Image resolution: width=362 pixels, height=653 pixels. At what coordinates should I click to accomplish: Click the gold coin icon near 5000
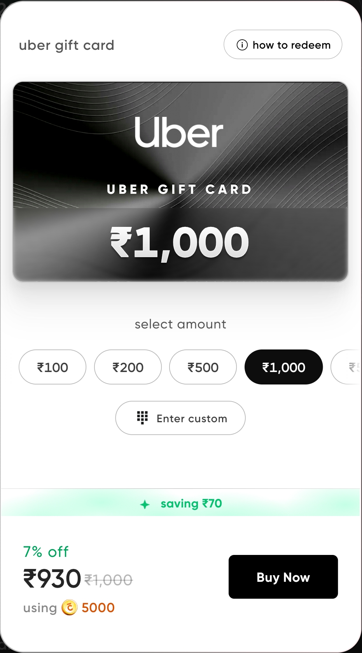tap(70, 607)
